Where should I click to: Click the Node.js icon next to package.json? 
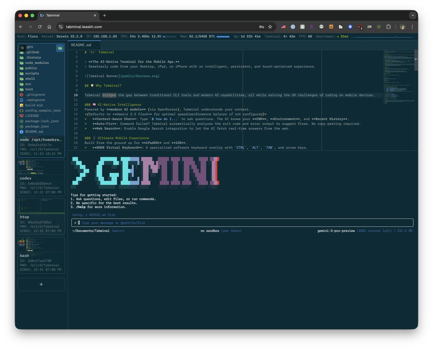point(22,126)
